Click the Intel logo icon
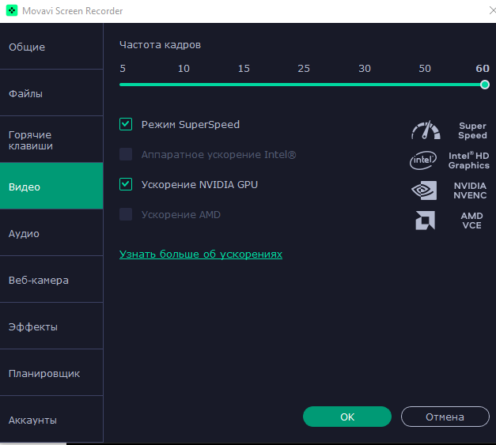The height and width of the screenshot is (445, 496). point(423,160)
